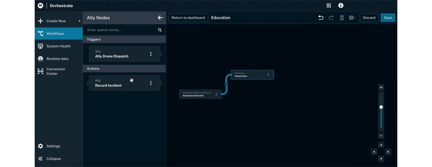Click the delete trash icon
Screen dimensions: 432x167
coord(342,18)
